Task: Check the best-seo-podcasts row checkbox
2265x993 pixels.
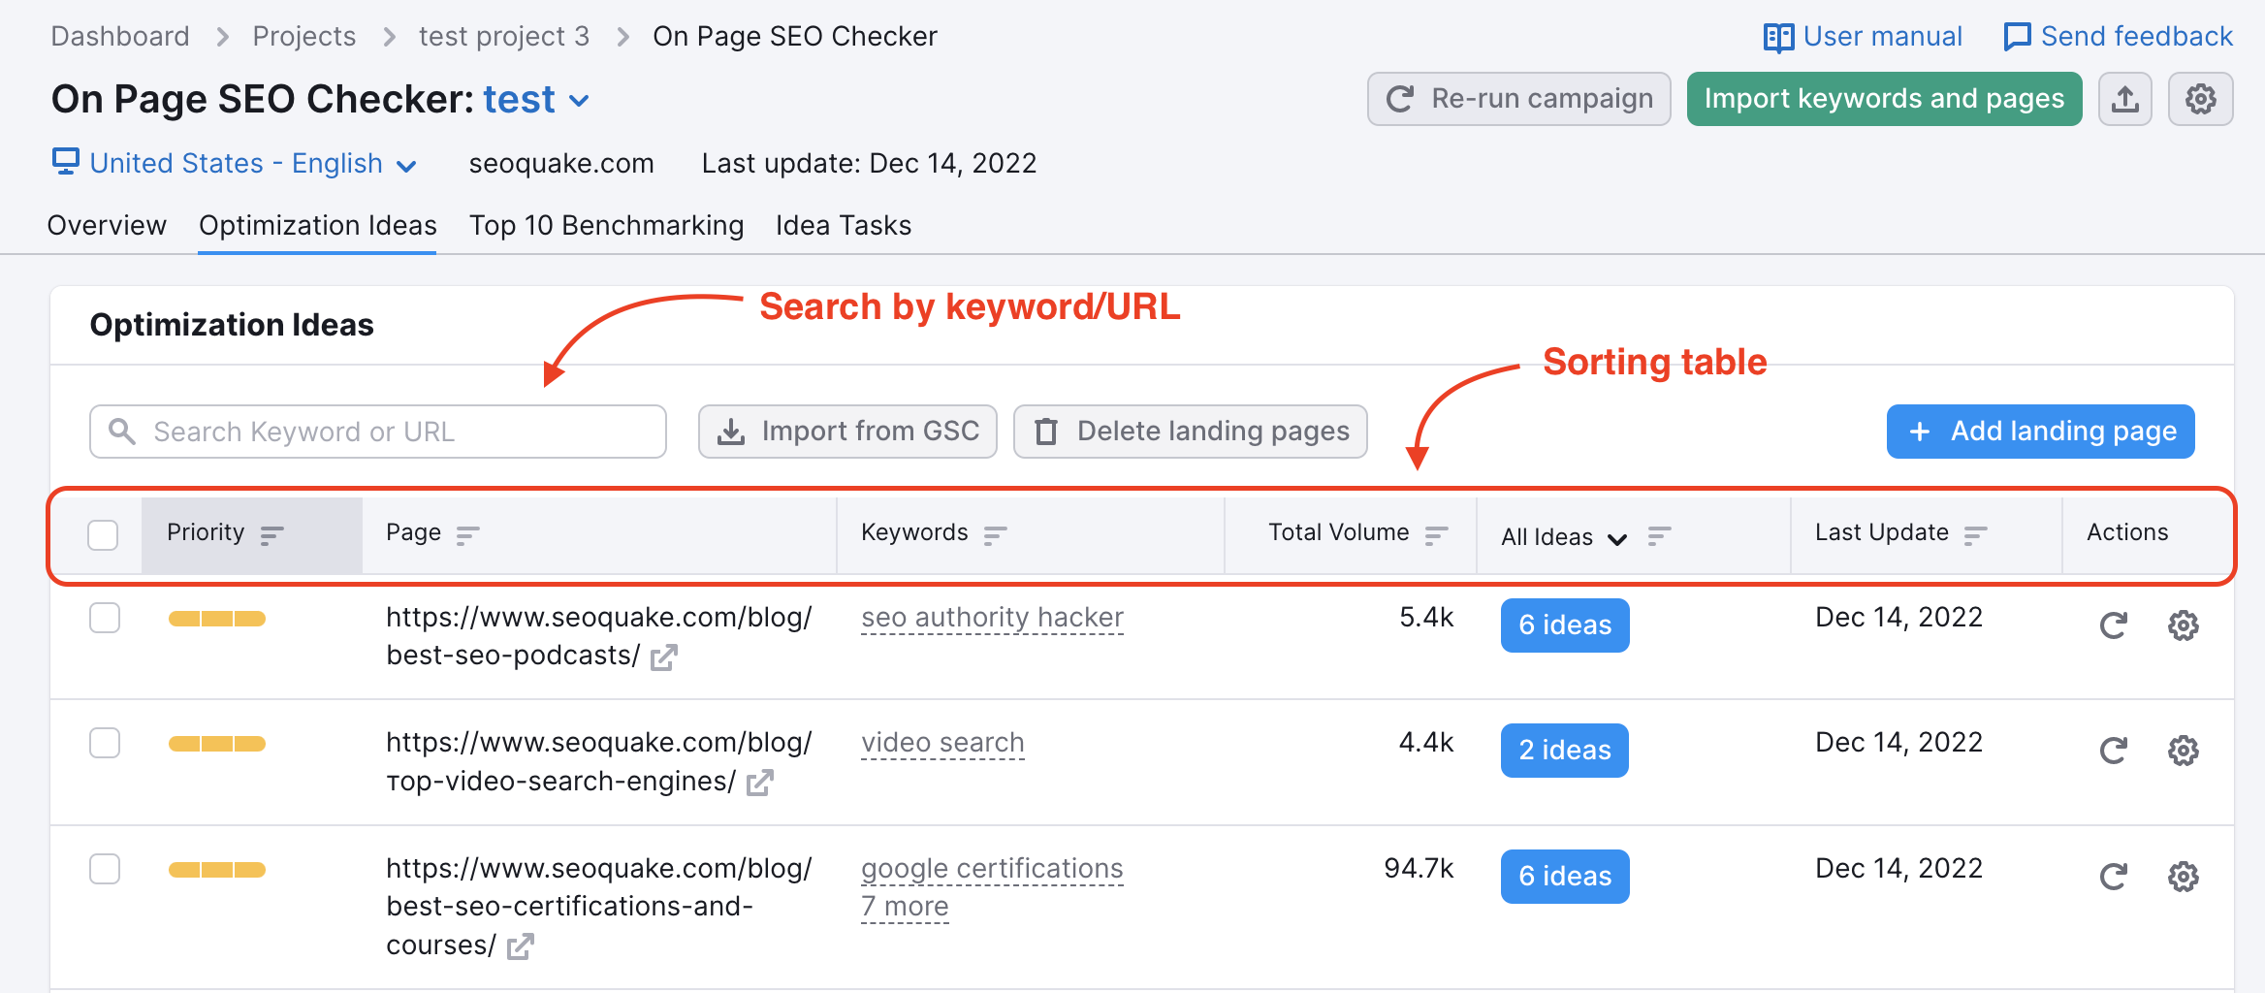Action: [105, 618]
